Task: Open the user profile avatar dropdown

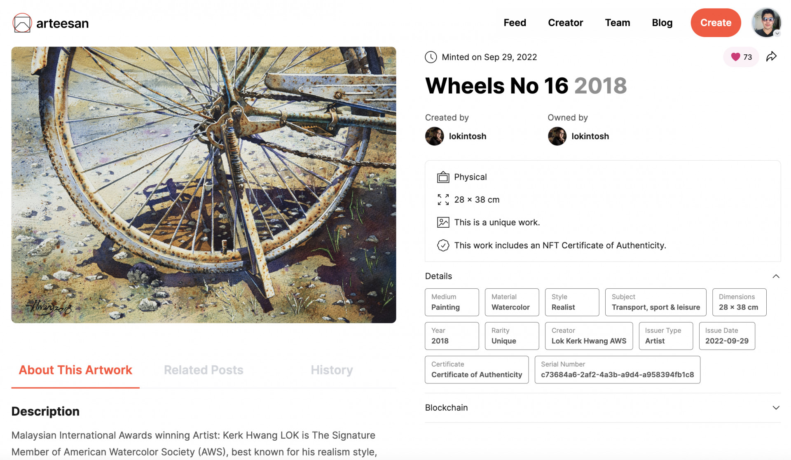Action: click(766, 23)
